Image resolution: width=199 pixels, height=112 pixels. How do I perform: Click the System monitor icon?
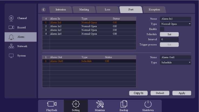11,56
